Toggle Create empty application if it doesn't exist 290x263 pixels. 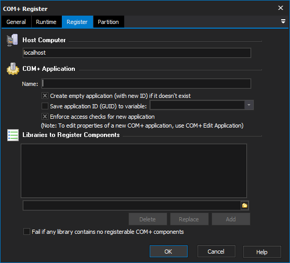[x=45, y=96]
